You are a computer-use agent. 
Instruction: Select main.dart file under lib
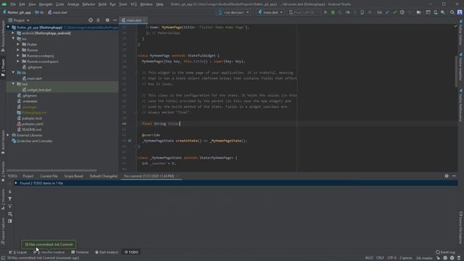pyautogui.click(x=34, y=78)
